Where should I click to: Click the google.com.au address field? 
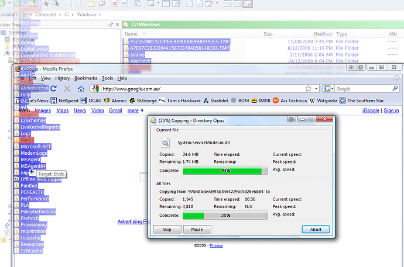click(x=199, y=89)
